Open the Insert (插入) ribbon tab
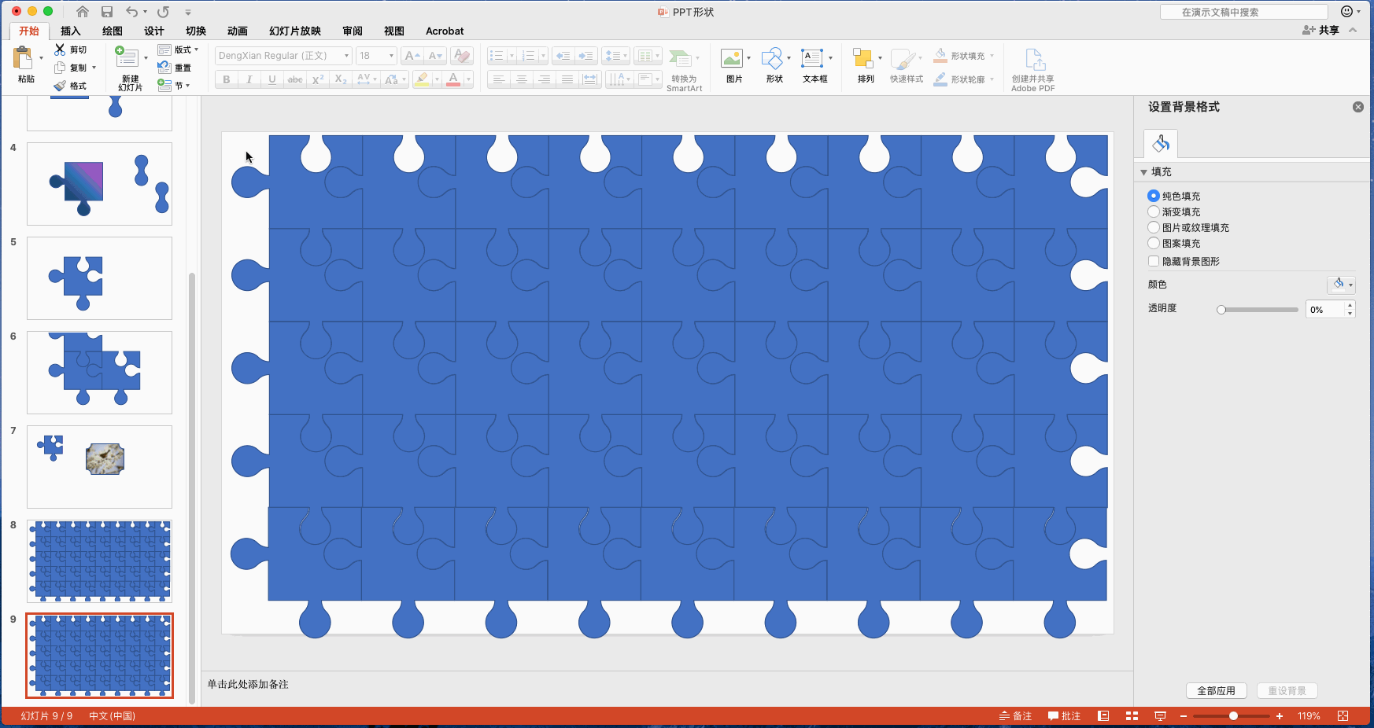This screenshot has height=728, width=1374. point(71,31)
